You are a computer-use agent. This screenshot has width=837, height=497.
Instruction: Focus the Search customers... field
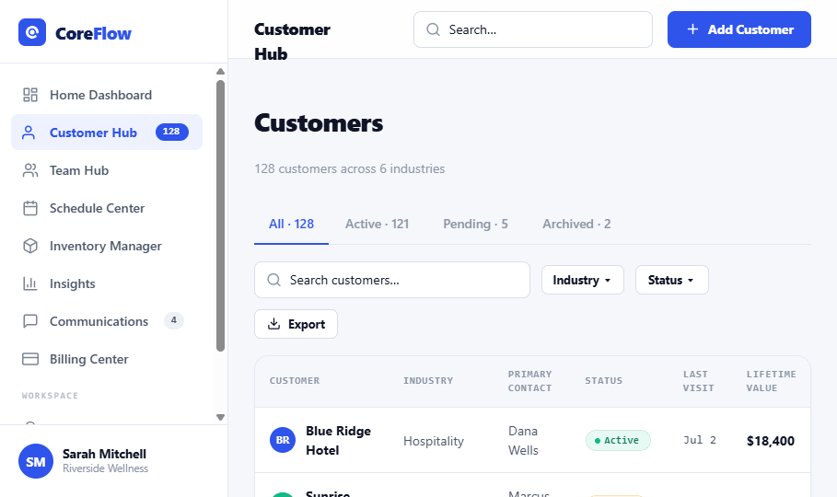click(x=392, y=280)
